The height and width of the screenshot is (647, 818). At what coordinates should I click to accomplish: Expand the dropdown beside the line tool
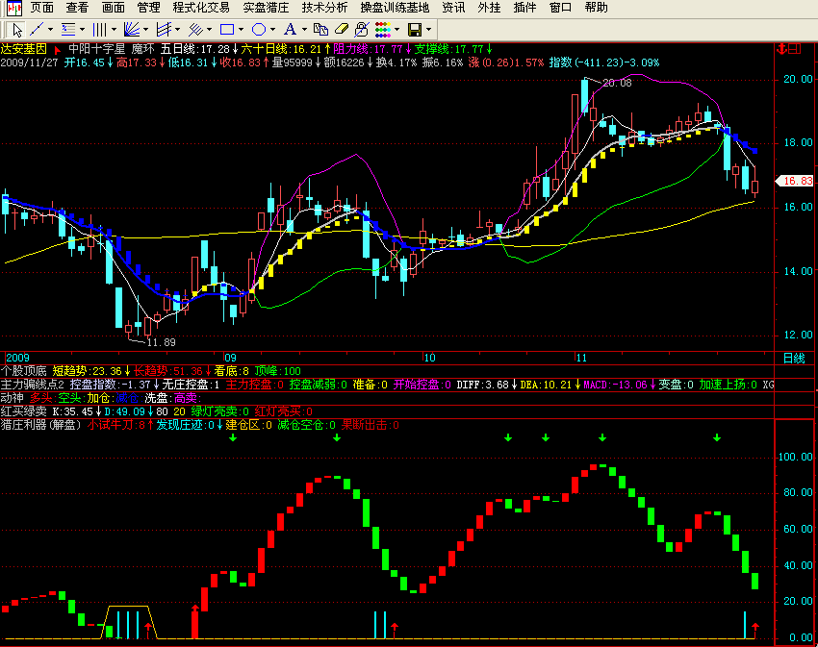click(x=51, y=29)
